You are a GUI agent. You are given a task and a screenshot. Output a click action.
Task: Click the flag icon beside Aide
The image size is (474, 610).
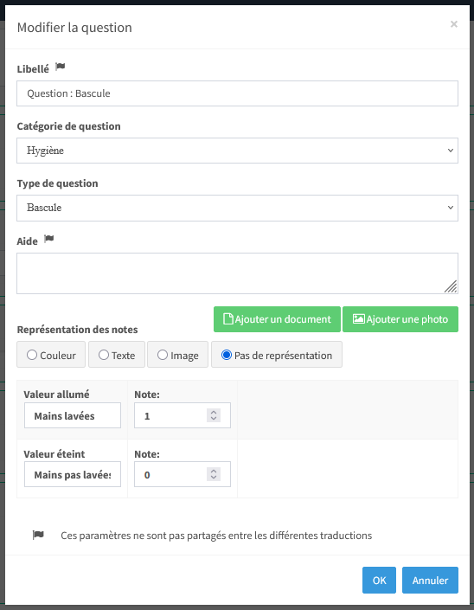coord(49,239)
